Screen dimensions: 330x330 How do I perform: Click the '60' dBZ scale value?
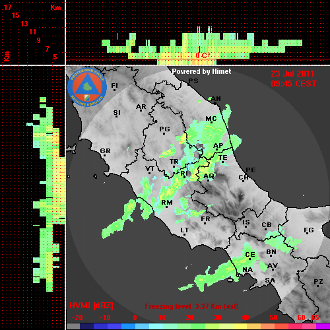coord(301,317)
